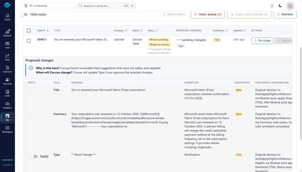Click Clear stale queued (0) button
The image size is (302, 172).
[x=249, y=14]
